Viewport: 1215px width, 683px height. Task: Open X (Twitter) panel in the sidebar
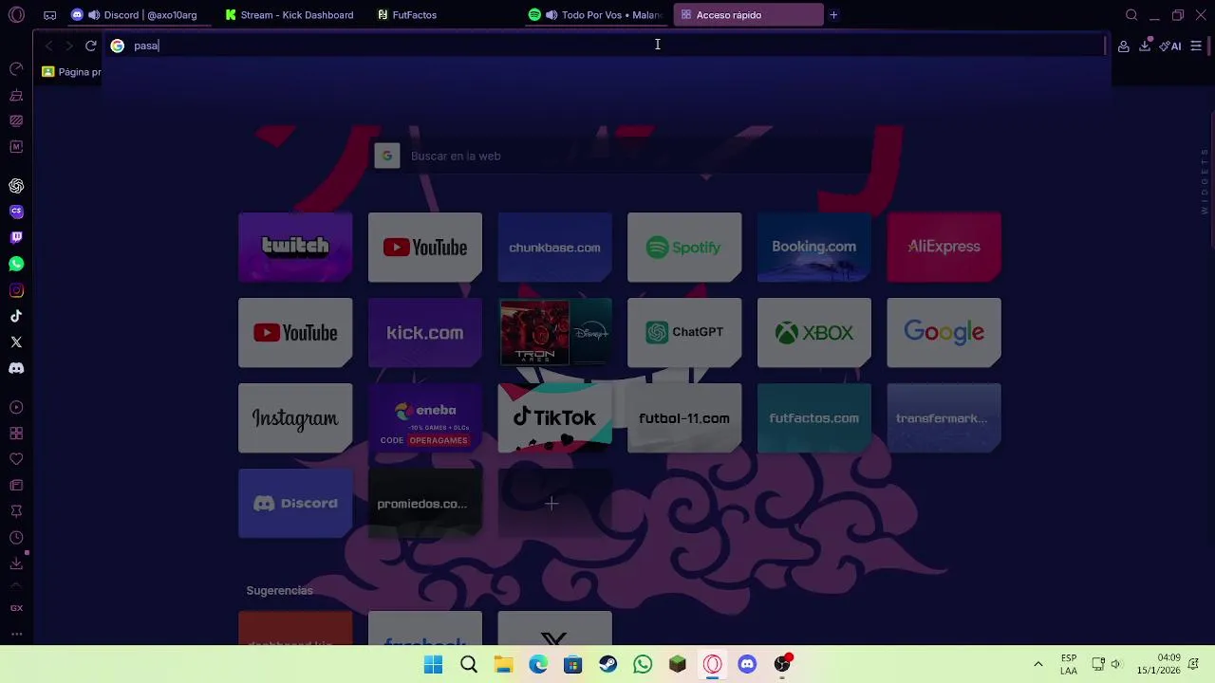tap(16, 341)
